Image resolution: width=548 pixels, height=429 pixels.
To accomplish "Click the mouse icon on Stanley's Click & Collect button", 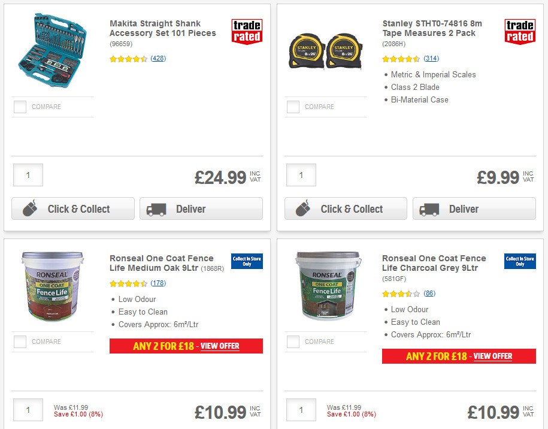I will pos(304,209).
